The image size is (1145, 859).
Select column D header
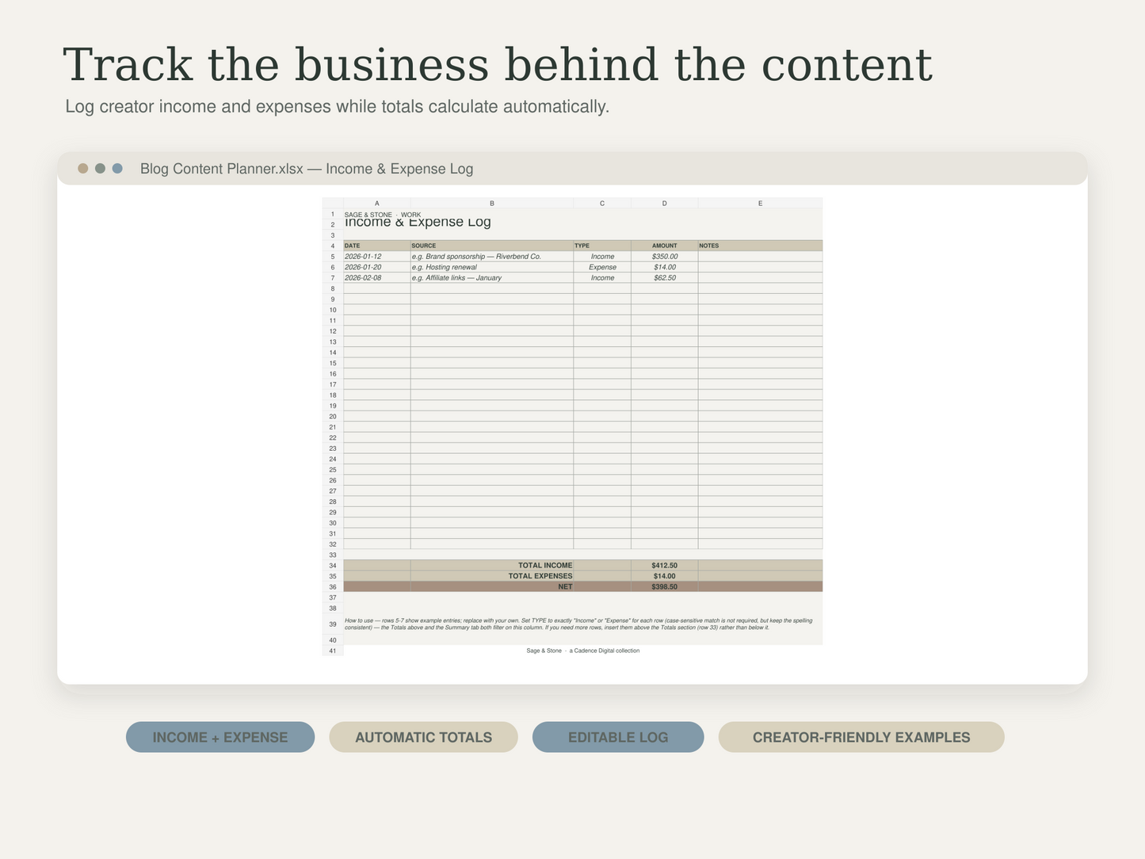pyautogui.click(x=665, y=204)
